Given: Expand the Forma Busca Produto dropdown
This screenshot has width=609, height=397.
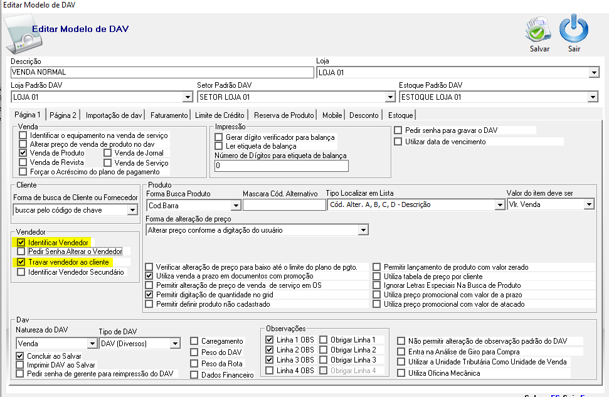Looking at the screenshot, I should (236, 206).
